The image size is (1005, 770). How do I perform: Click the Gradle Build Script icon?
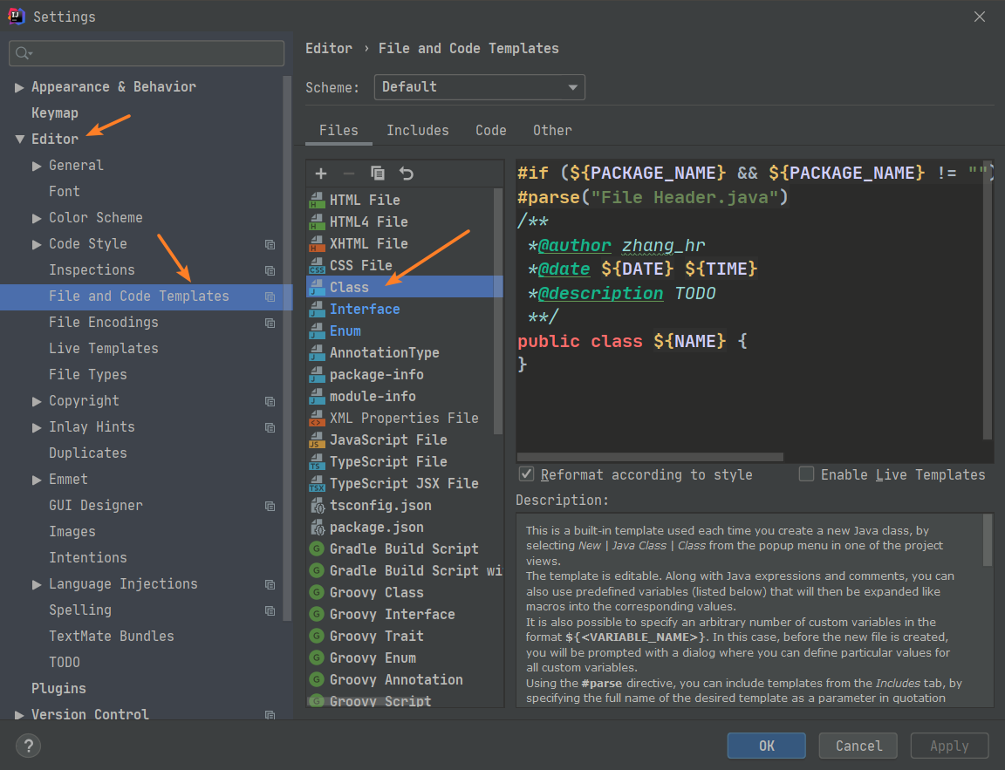click(316, 549)
